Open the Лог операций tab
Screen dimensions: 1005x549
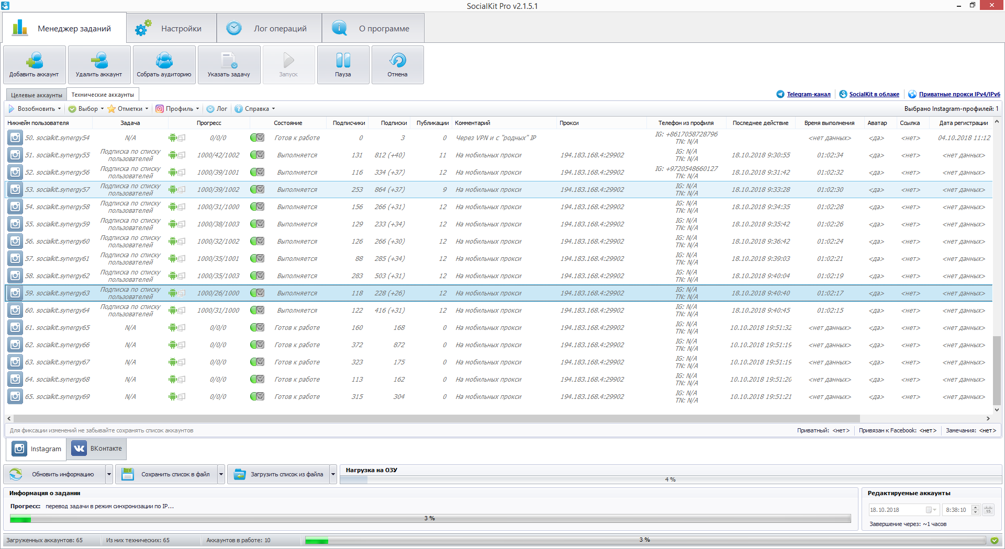tap(269, 28)
